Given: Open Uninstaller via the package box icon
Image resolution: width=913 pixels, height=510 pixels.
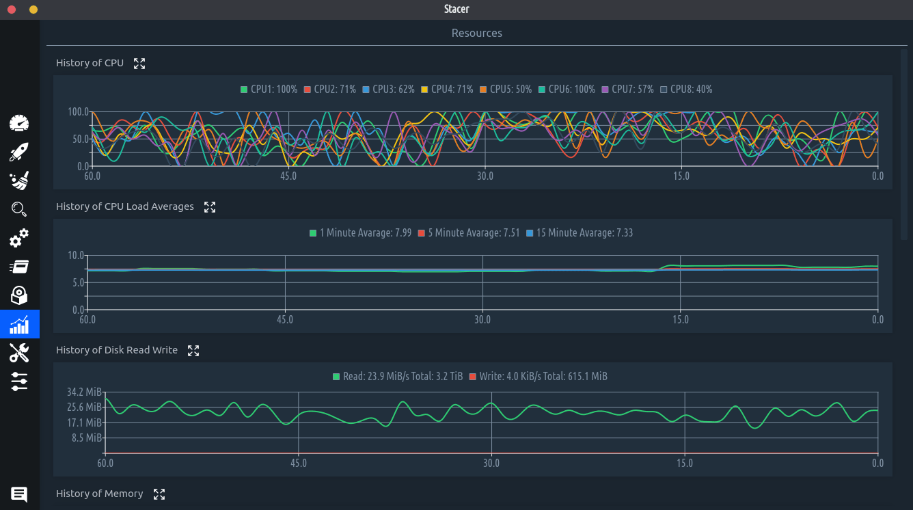Looking at the screenshot, I should tap(19, 295).
